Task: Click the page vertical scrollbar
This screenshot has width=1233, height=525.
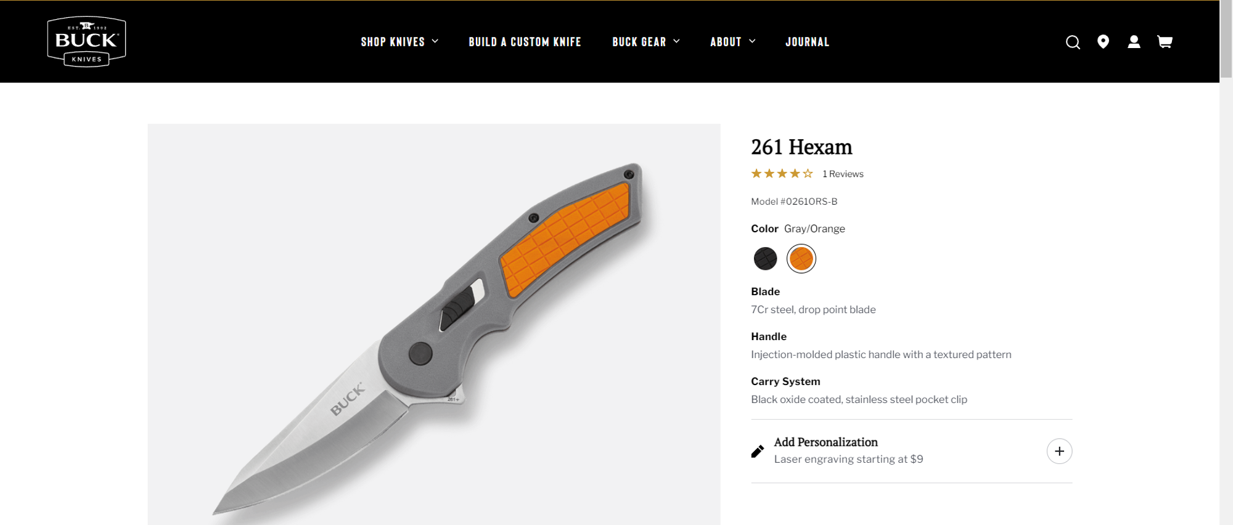Action: [x=1226, y=262]
